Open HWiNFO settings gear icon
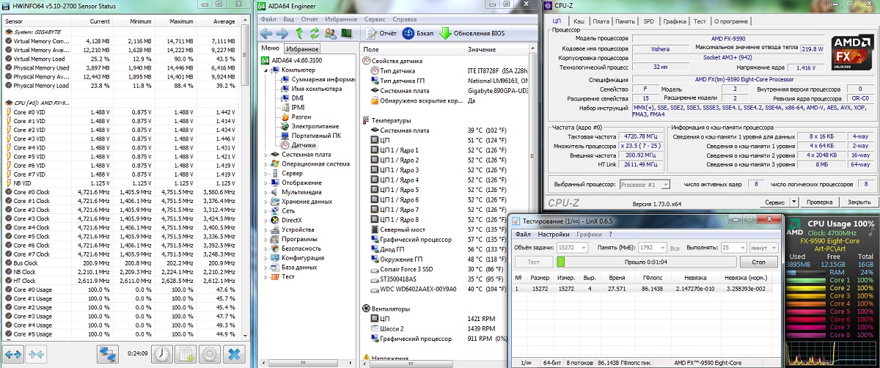The height and width of the screenshot is (368, 880). [x=210, y=354]
